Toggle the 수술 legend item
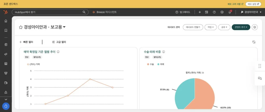Viewport: 265px width, 112px height. 150,64
